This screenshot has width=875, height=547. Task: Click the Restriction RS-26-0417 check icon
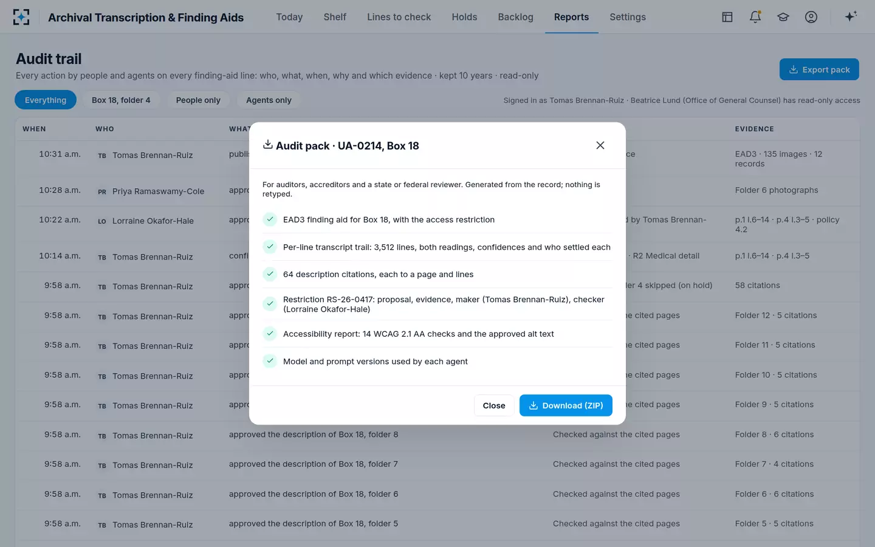270,303
